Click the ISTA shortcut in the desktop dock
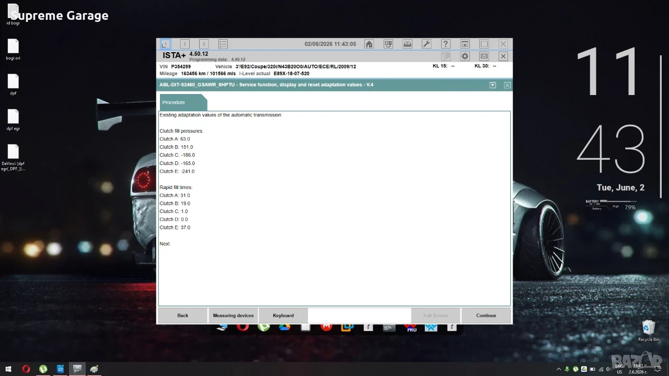 388,327
